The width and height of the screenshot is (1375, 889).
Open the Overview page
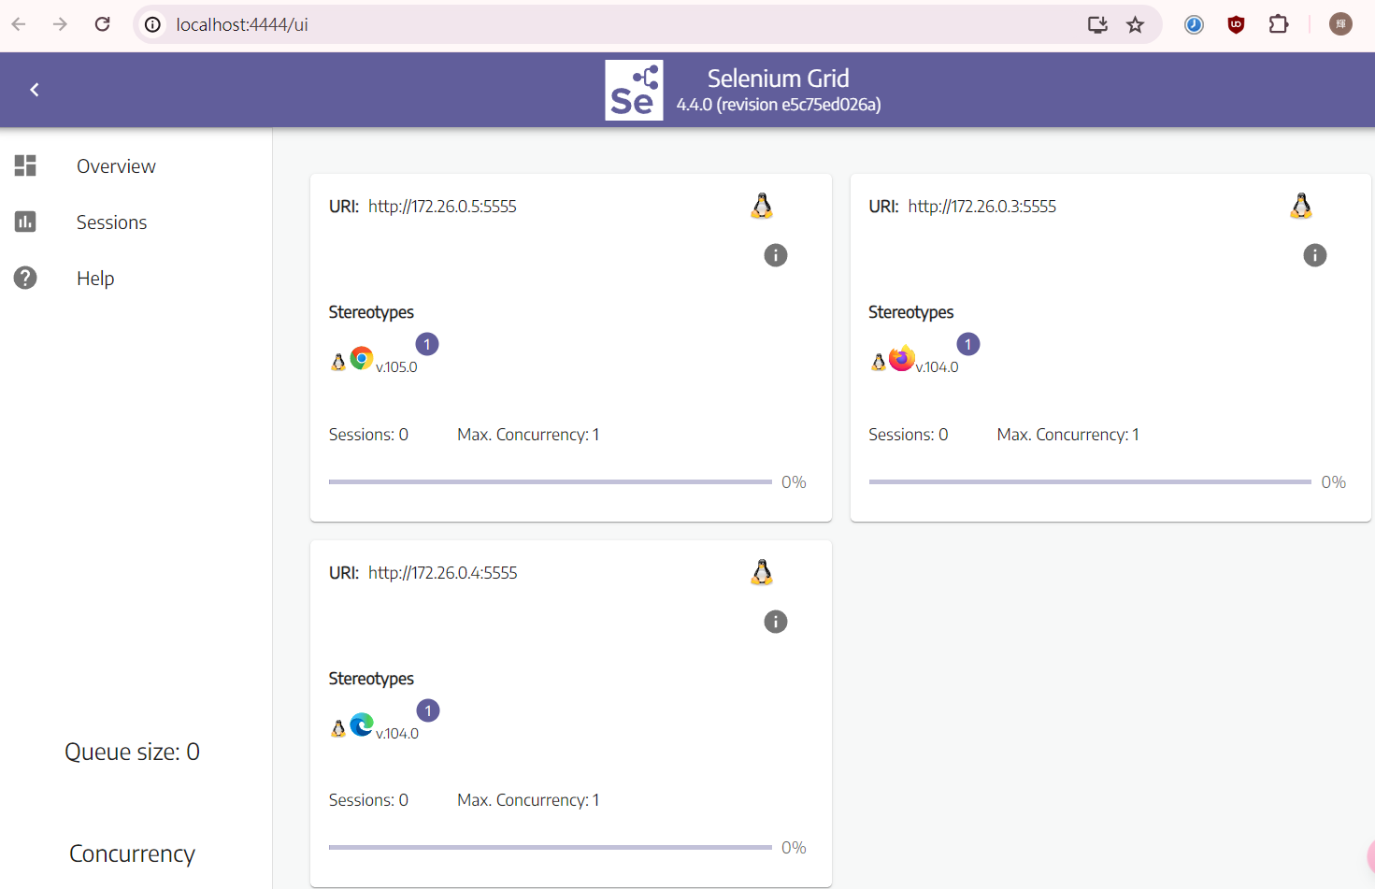[x=116, y=166]
